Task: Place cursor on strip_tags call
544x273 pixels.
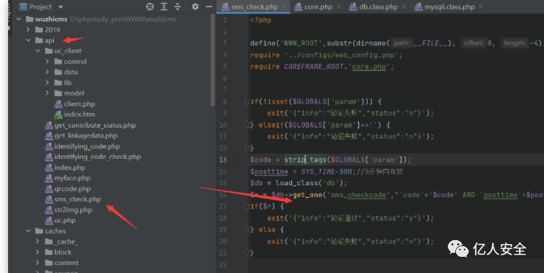Action: (x=305, y=160)
